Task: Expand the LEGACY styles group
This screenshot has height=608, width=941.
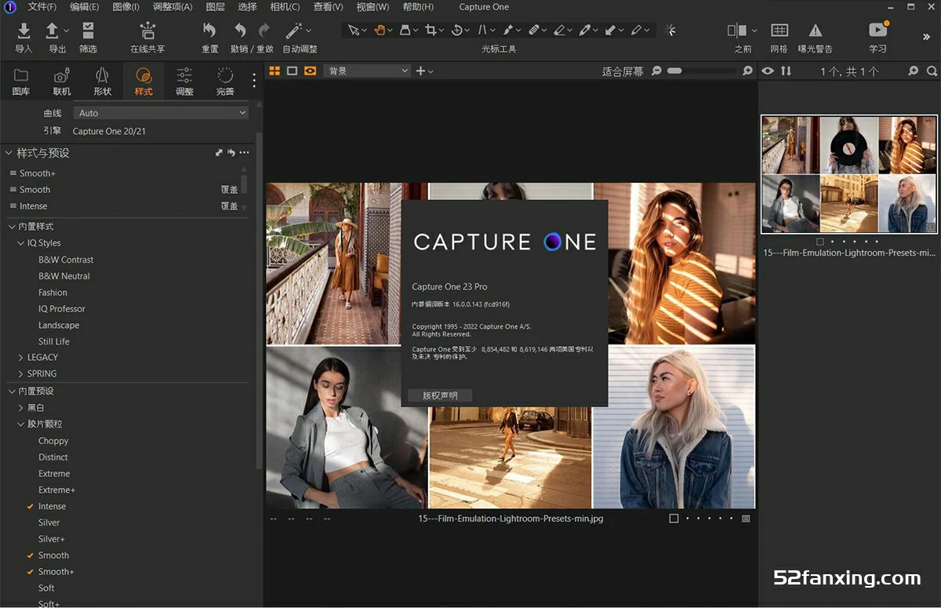Action: pyautogui.click(x=21, y=358)
